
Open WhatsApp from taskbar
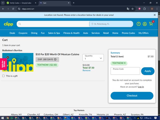[12, 118]
